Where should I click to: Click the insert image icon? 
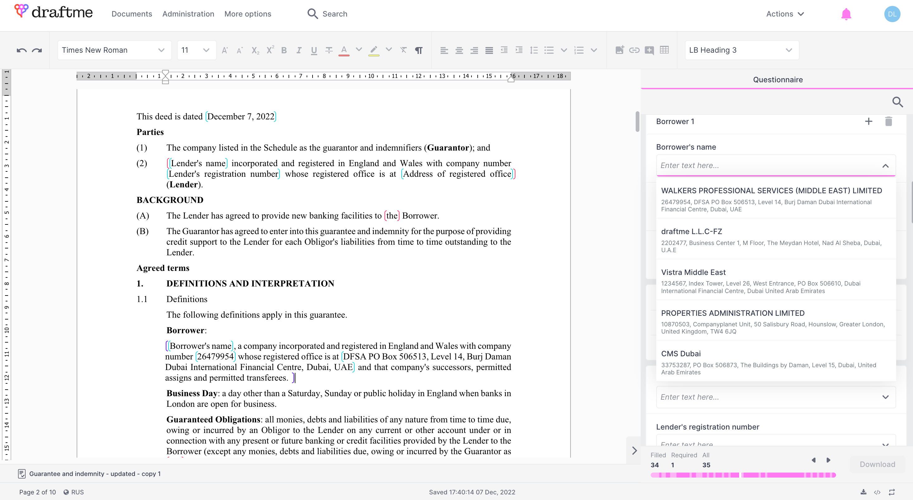point(619,50)
